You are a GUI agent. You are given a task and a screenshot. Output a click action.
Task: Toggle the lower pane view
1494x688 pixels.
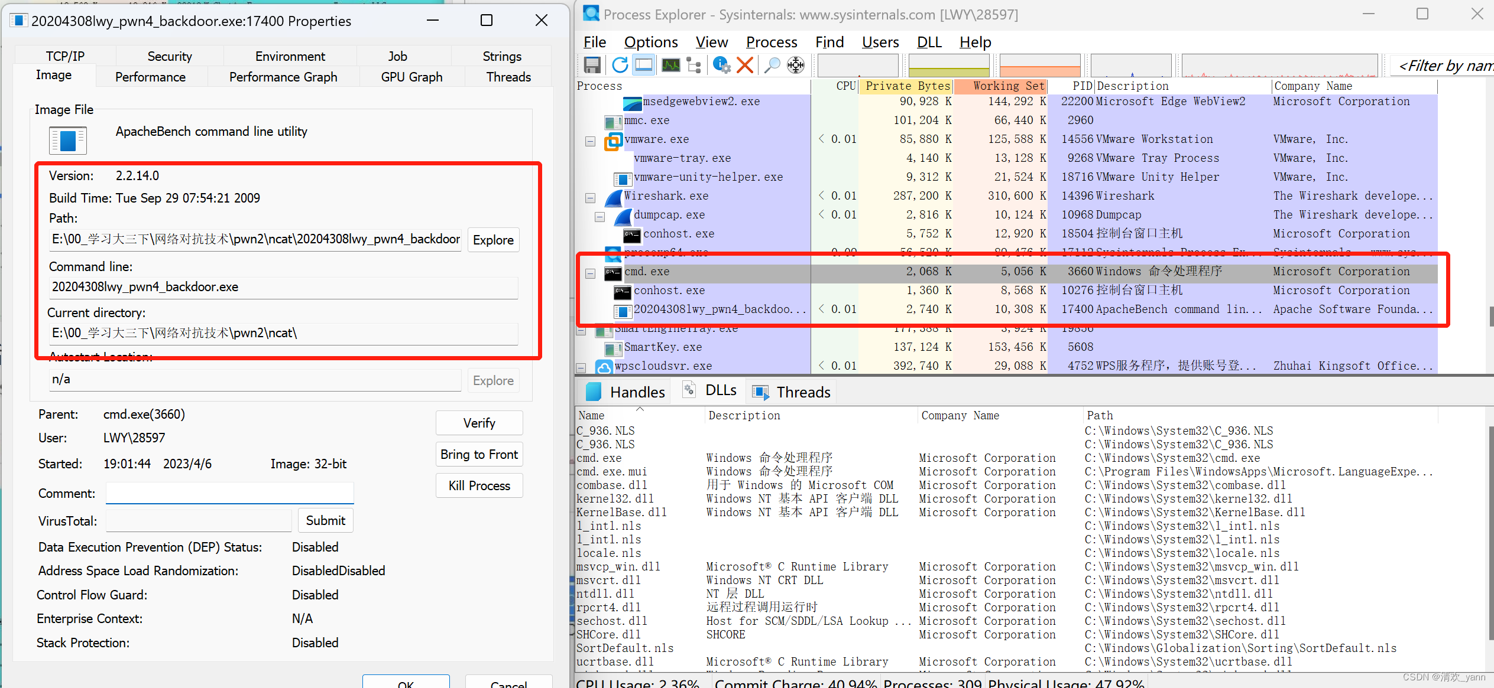(644, 65)
